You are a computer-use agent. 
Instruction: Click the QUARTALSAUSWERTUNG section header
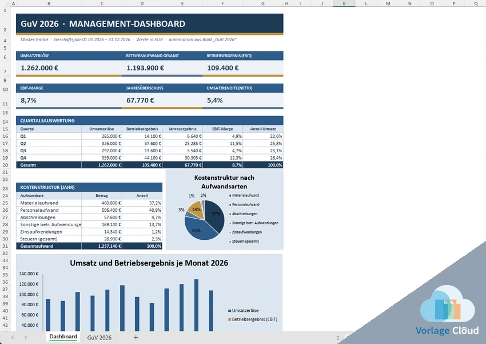(x=149, y=121)
